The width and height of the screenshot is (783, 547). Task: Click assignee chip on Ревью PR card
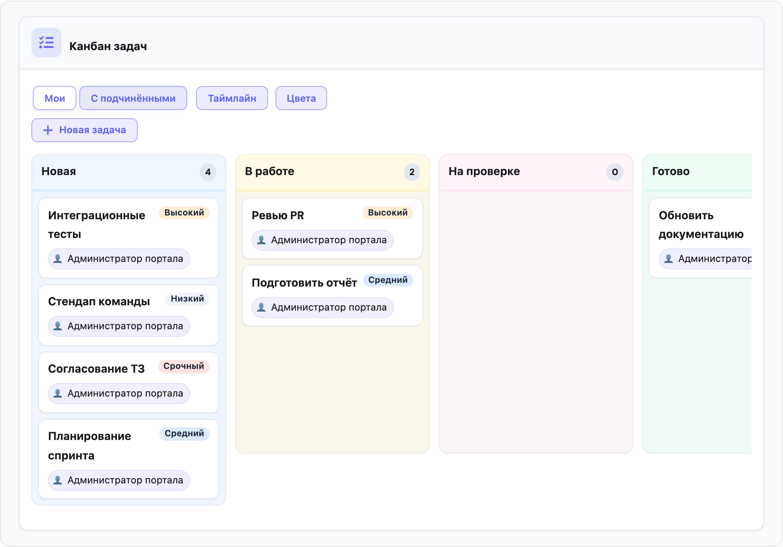(323, 240)
